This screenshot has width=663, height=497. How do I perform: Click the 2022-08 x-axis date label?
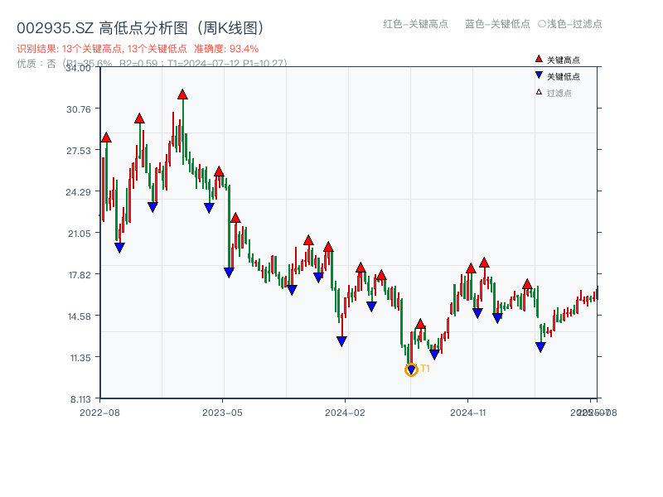[99, 413]
